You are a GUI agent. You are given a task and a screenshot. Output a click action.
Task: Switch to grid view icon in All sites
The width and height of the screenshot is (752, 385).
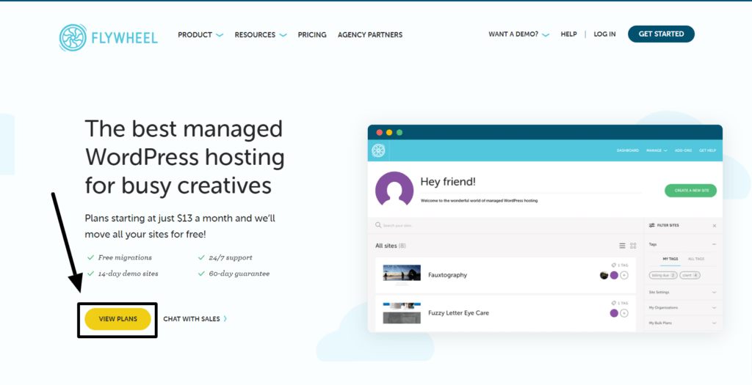[633, 246]
